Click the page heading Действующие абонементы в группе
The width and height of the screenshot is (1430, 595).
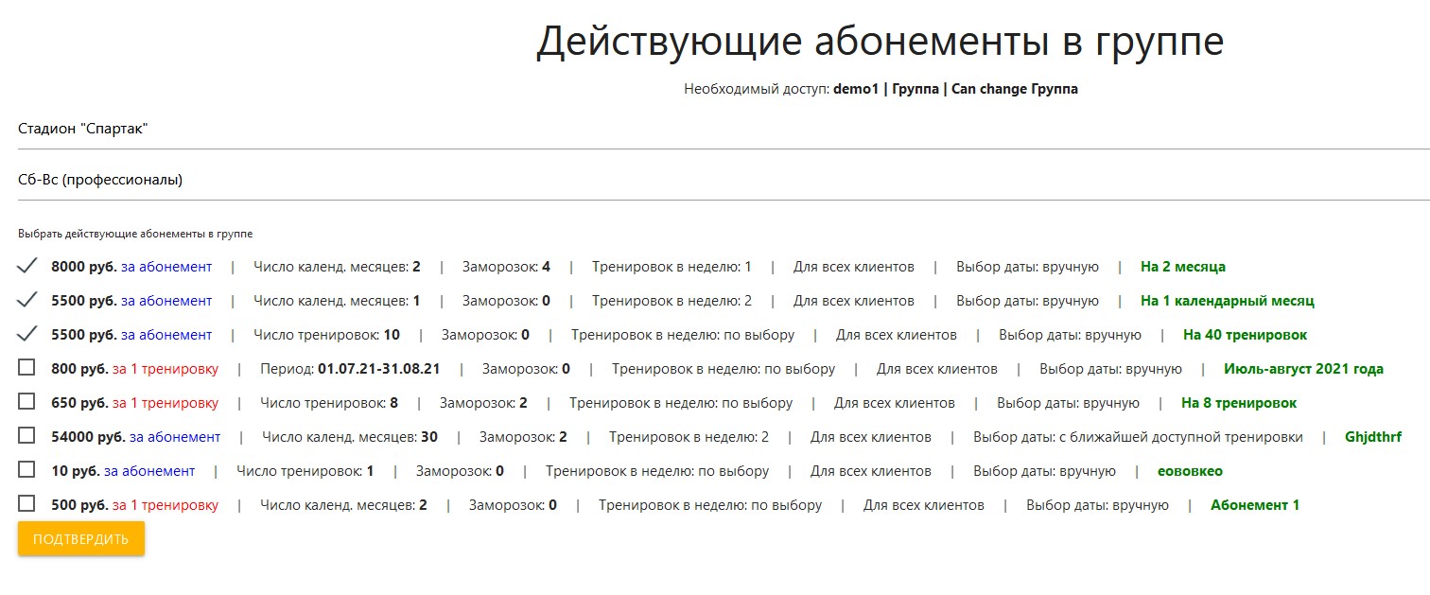pyautogui.click(x=880, y=43)
